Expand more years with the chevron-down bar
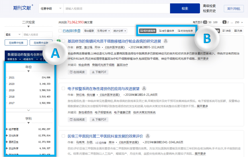 tap(29, 110)
